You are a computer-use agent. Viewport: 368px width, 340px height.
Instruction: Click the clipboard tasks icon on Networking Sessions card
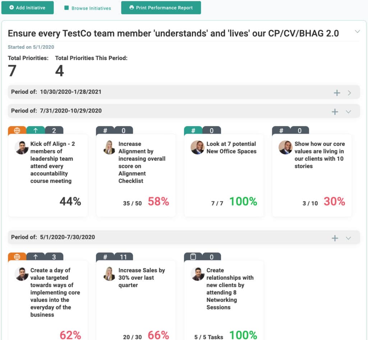pos(193,257)
